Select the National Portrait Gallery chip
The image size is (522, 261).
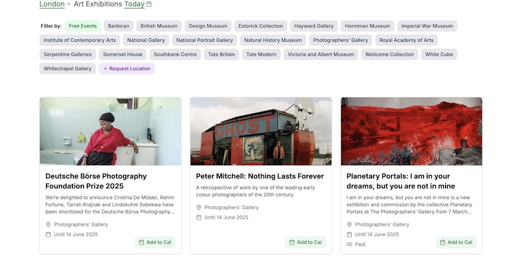pos(204,40)
